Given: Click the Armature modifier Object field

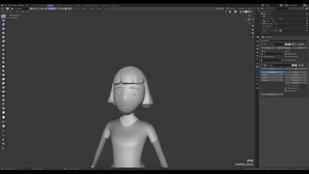Looking at the screenshot, I should 272,54.
